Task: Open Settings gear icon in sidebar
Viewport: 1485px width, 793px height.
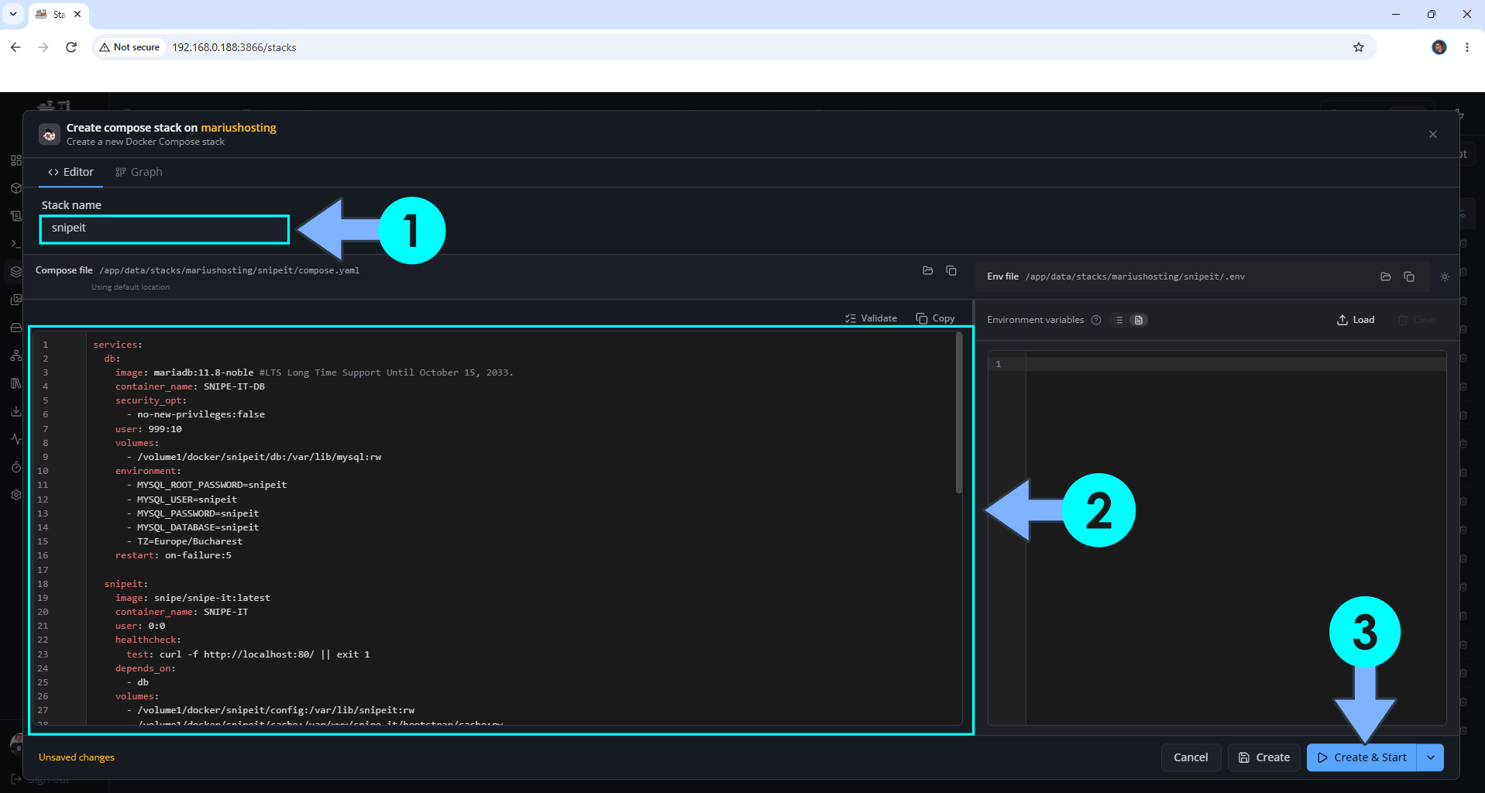Action: [15, 495]
